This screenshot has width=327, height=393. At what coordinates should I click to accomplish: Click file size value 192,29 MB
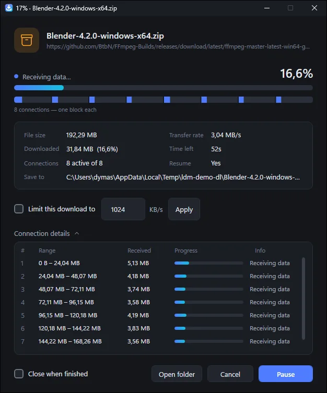(x=81, y=135)
